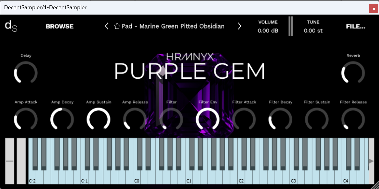Screen dimensions: 379x189
Task: Open the FILE... menu
Action: (x=355, y=26)
